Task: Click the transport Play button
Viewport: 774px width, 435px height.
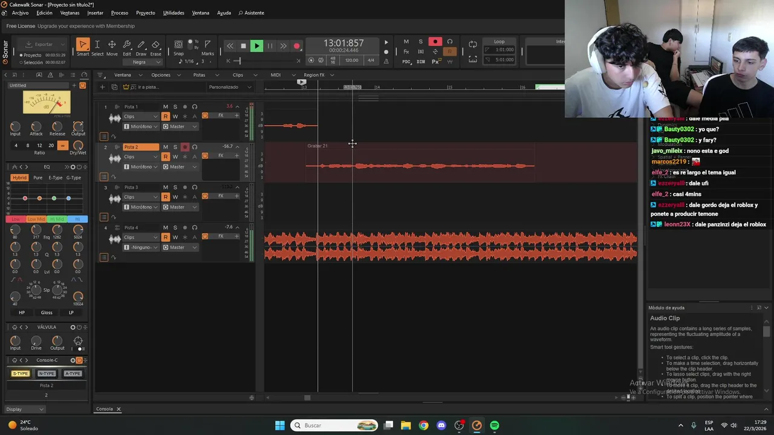Action: [256, 46]
